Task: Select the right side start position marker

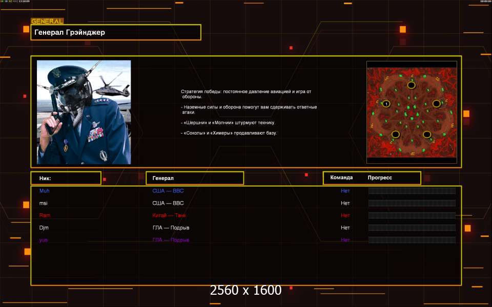Action: tap(436, 103)
